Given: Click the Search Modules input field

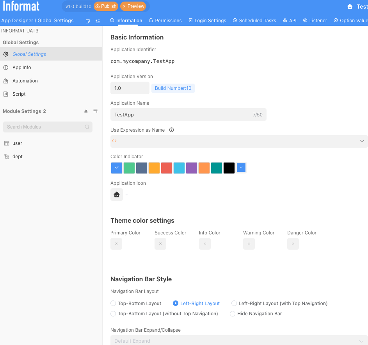Looking at the screenshot, I should pos(45,127).
